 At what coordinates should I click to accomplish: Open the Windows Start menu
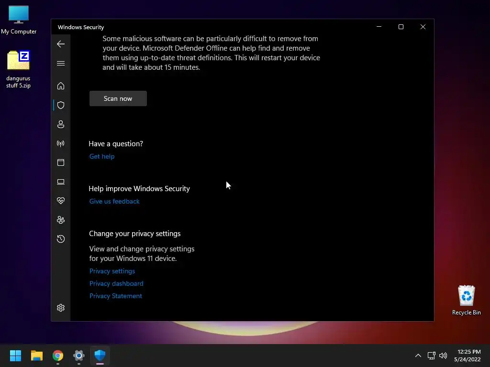point(15,356)
